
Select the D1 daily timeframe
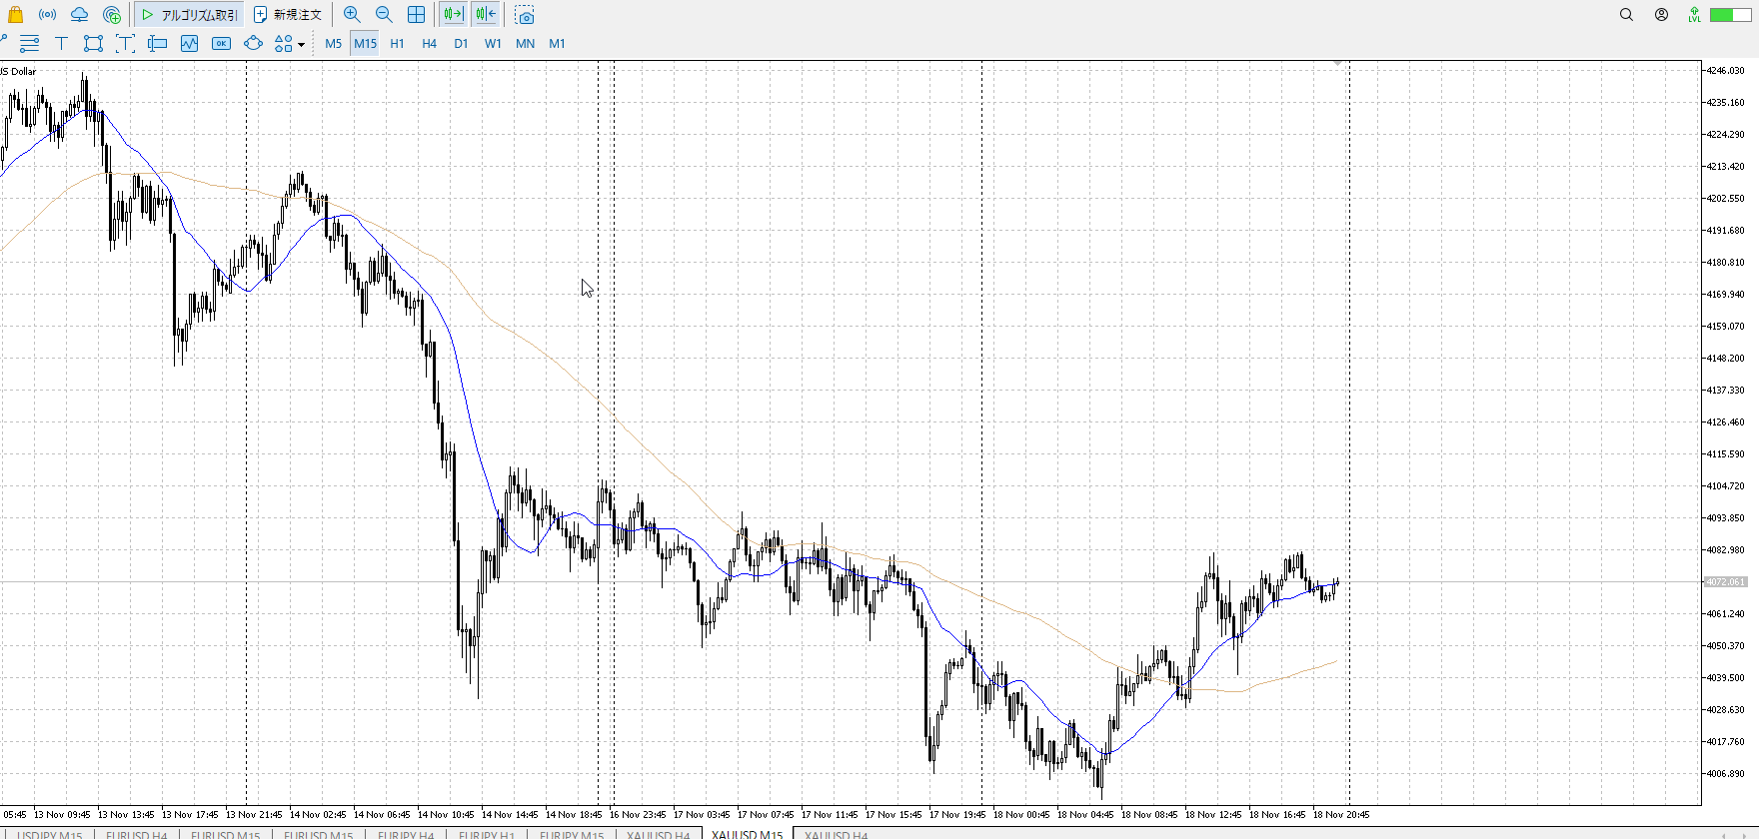[x=461, y=44]
